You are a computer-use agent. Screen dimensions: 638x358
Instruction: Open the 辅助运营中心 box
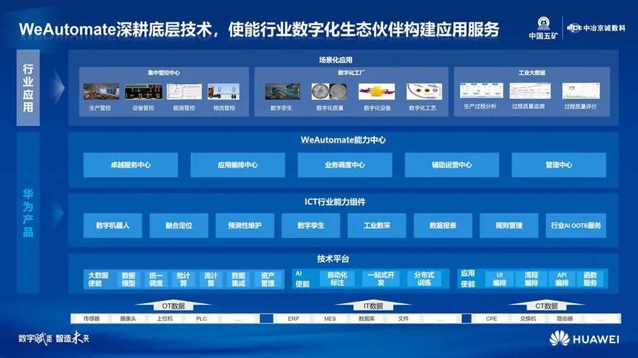pos(452,164)
